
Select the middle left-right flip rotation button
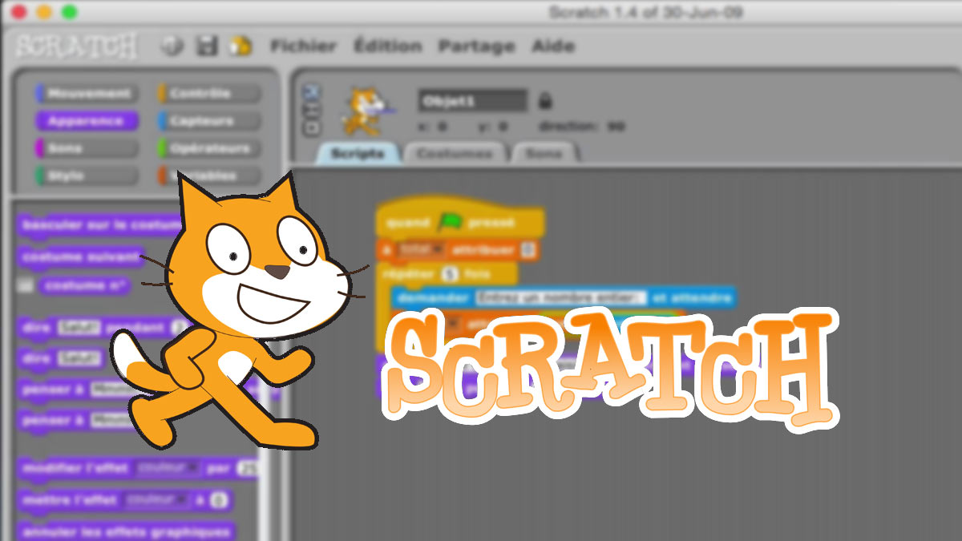312,110
